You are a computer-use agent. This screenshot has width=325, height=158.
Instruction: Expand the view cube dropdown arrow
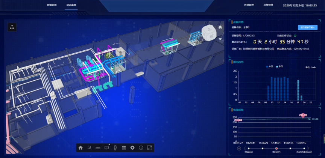pos(220,39)
